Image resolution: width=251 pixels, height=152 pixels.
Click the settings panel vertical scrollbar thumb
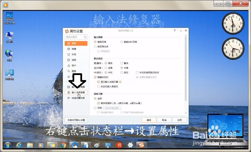tap(186, 69)
